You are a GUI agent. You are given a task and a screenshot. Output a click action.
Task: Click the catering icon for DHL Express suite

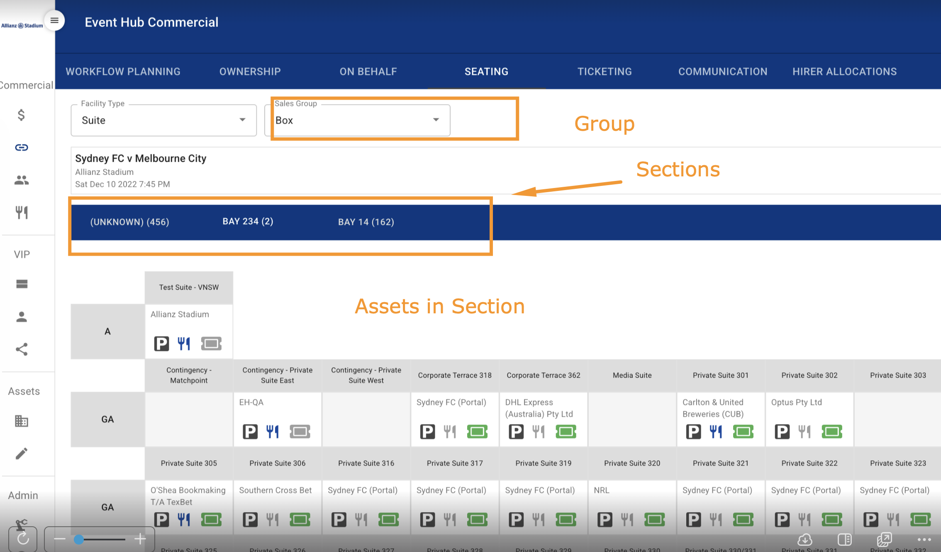click(x=539, y=432)
